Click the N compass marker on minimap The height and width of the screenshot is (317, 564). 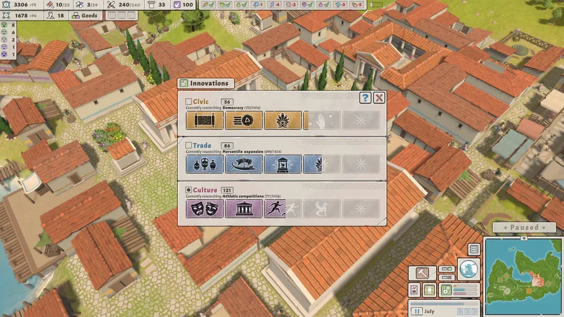coord(524,238)
